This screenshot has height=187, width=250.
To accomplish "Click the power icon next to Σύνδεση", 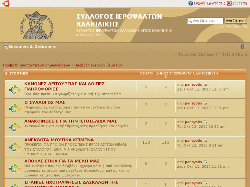I will [x=229, y=3].
